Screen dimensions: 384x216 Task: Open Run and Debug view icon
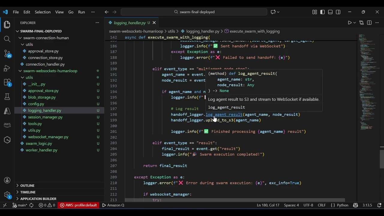[7, 68]
